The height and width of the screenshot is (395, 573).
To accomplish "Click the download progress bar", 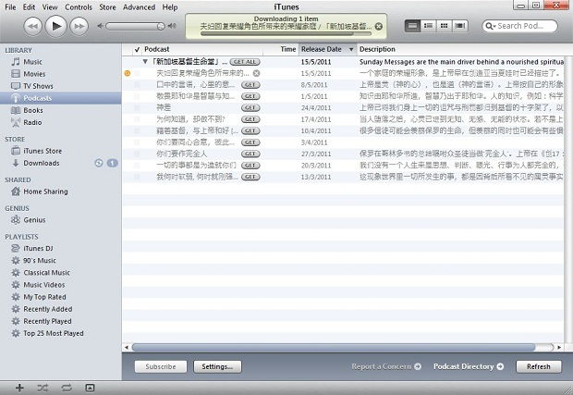I will click(x=286, y=33).
